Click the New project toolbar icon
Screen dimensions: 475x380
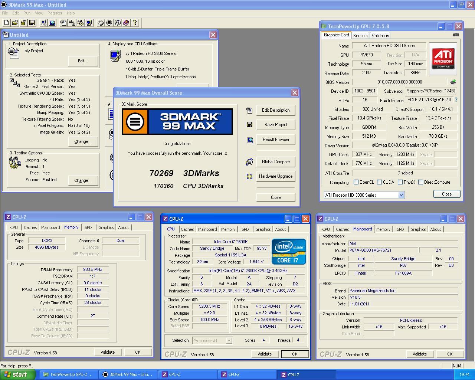tap(6, 23)
